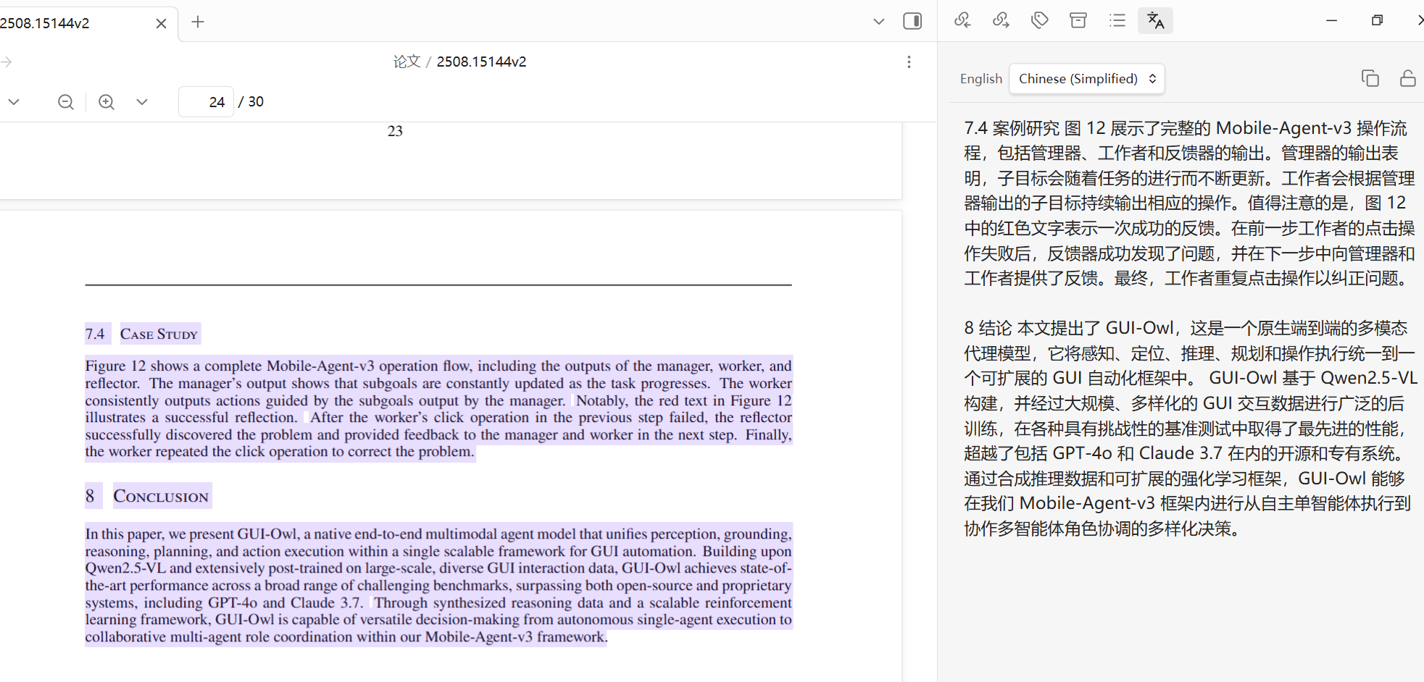The height and width of the screenshot is (682, 1424).
Task: Open the outline list panel icon
Action: click(x=1117, y=20)
